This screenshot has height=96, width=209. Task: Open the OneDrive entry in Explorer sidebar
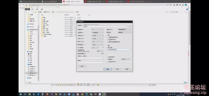tap(31, 27)
